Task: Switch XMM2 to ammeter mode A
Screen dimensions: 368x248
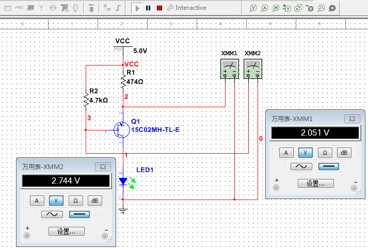Action: [x=37, y=201]
